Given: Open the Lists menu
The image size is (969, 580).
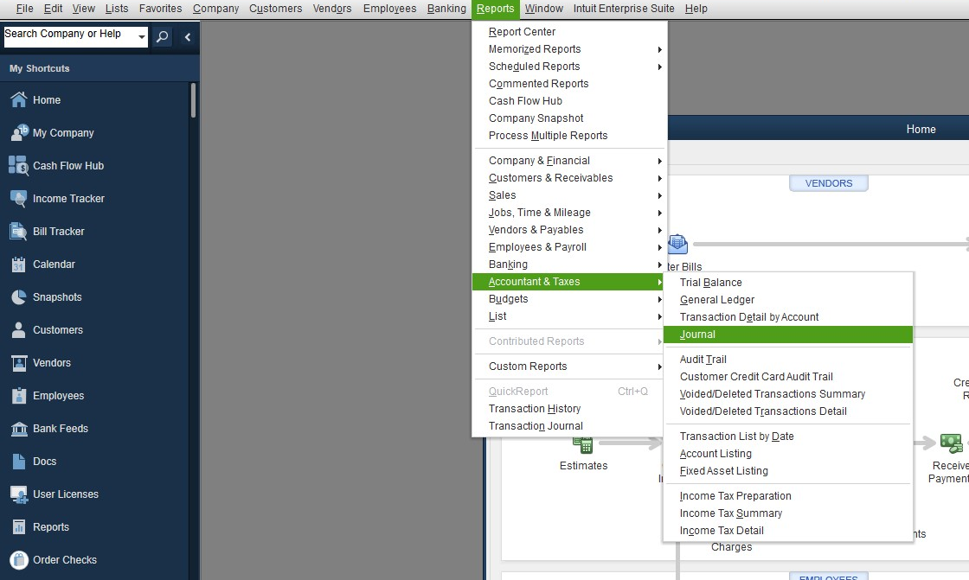Looking at the screenshot, I should 117,9.
